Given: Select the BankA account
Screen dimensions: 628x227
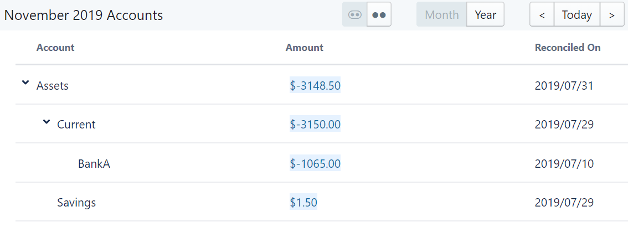Looking at the screenshot, I should point(94,164).
